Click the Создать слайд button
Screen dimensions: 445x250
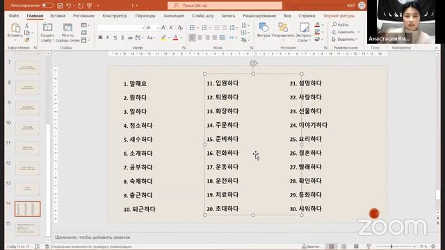47,33
